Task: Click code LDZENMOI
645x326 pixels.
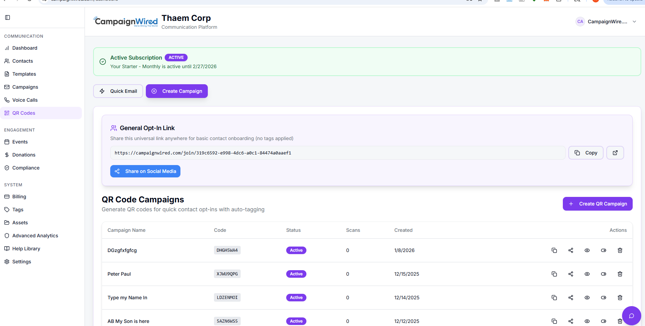Action: 227,298
